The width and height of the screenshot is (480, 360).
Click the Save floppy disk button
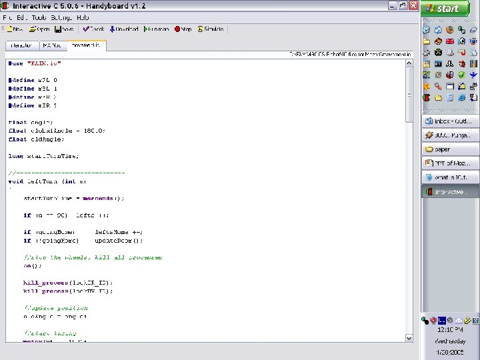click(64, 29)
